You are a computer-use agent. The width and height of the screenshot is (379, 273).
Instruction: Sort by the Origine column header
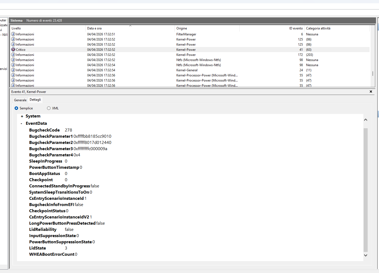207,28
